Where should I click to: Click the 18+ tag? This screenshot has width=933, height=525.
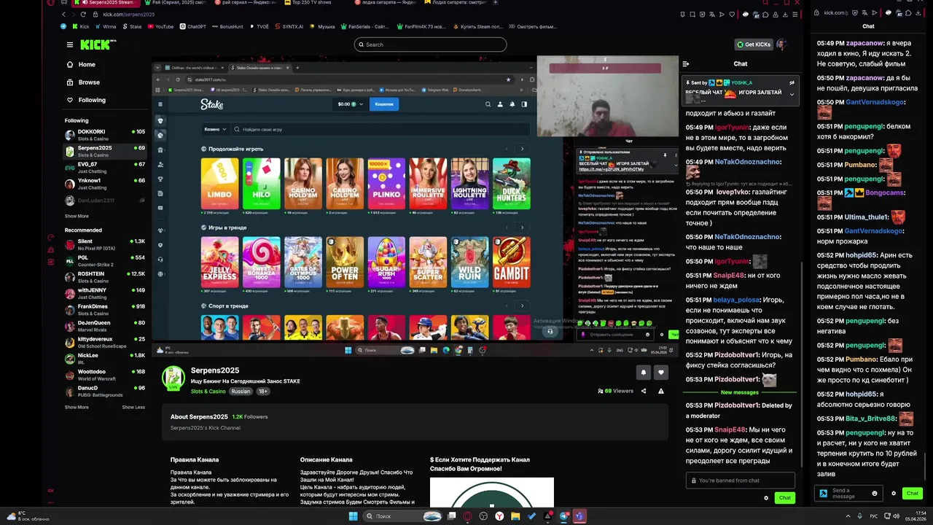pos(262,392)
